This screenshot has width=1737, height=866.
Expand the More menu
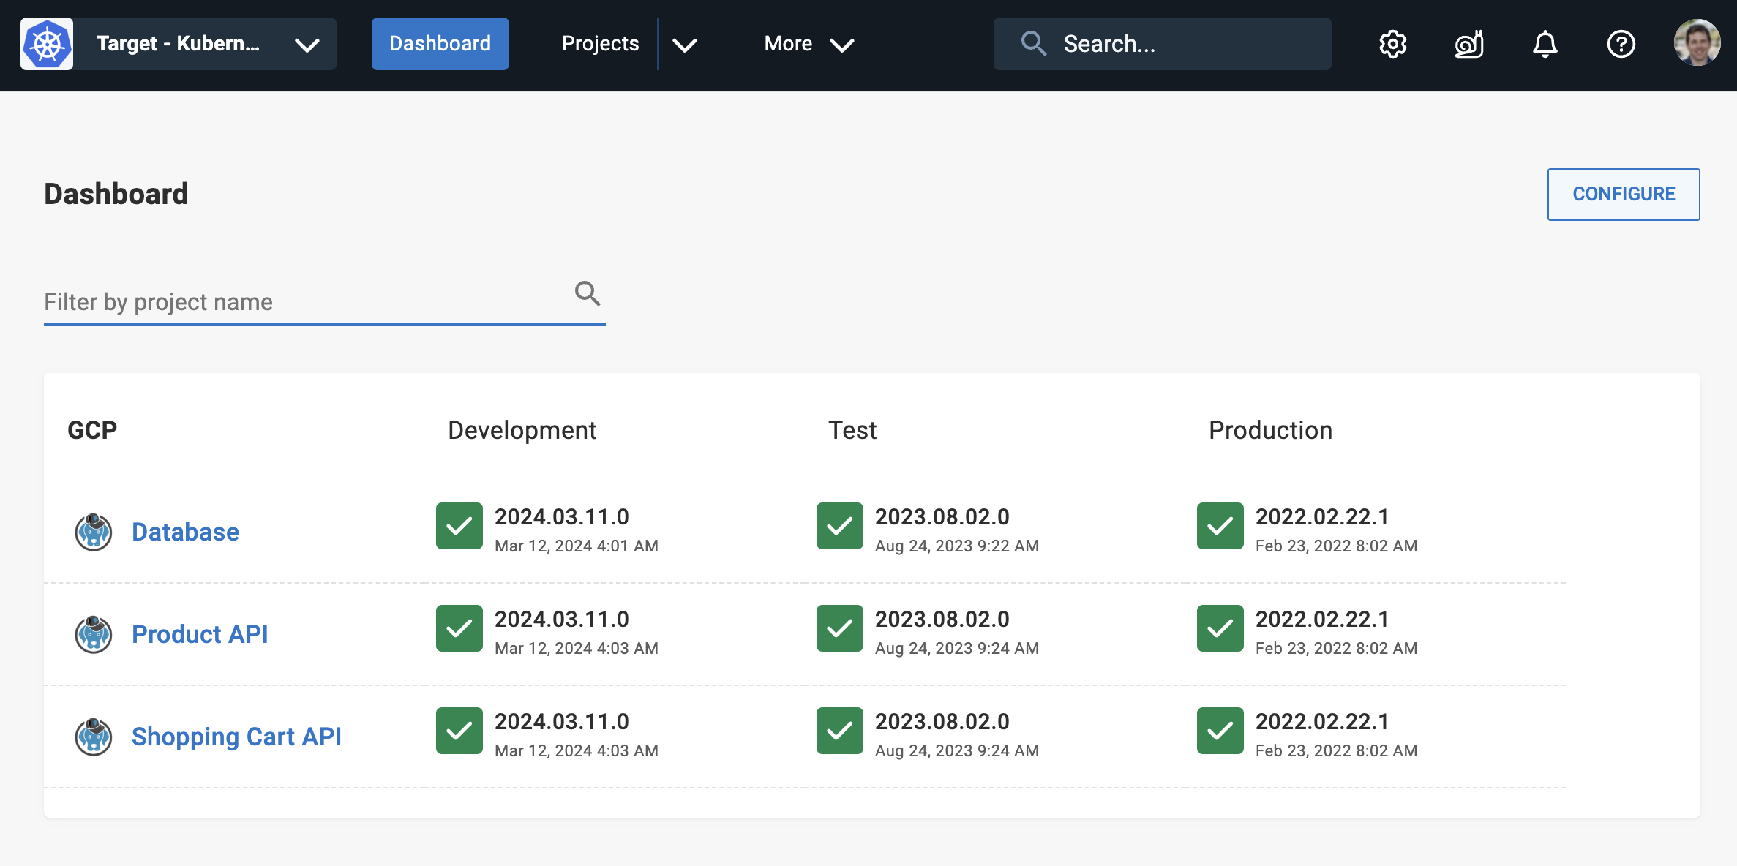click(x=809, y=44)
